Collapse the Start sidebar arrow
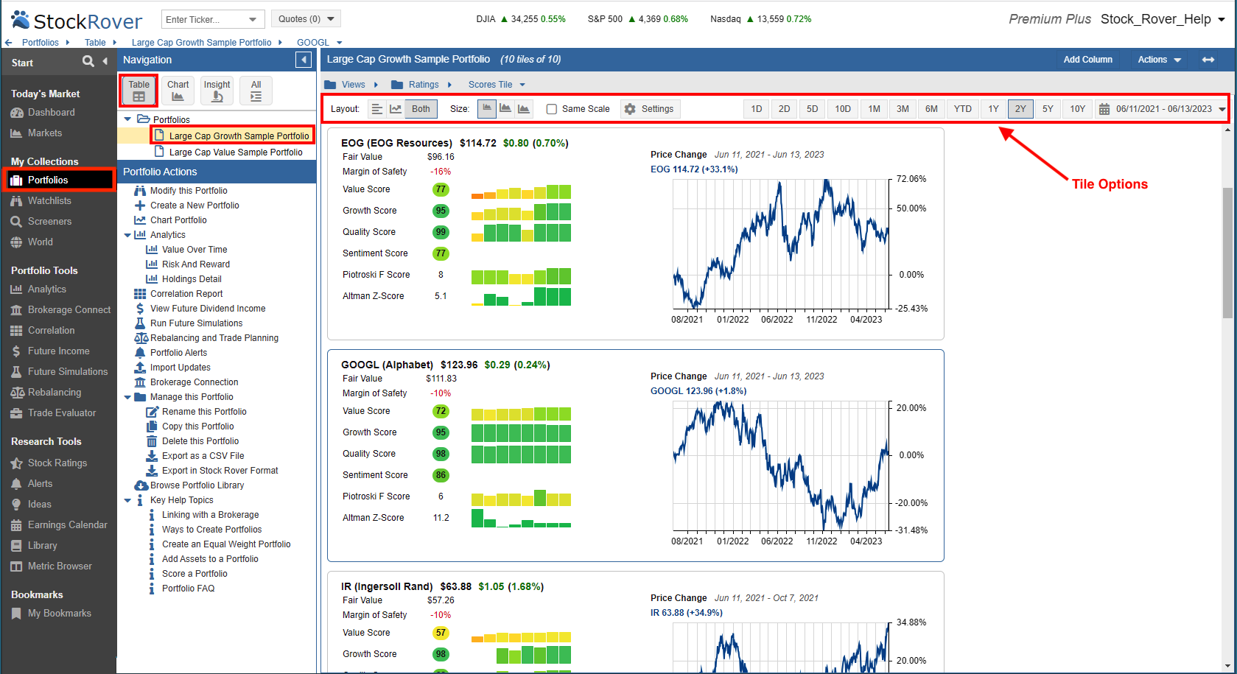 [105, 61]
